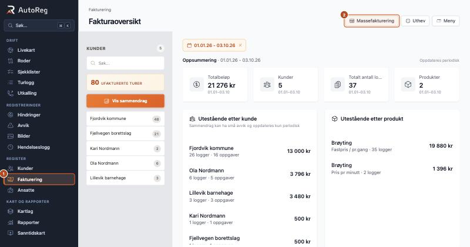
Task: Click the Kunder people icon in sidebar
Action: point(11,168)
